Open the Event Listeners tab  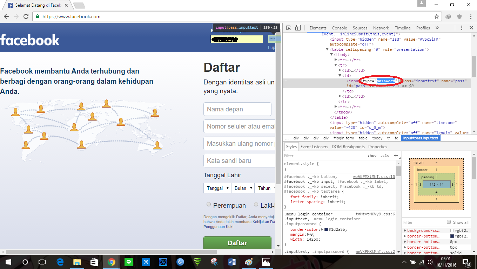[x=314, y=147]
